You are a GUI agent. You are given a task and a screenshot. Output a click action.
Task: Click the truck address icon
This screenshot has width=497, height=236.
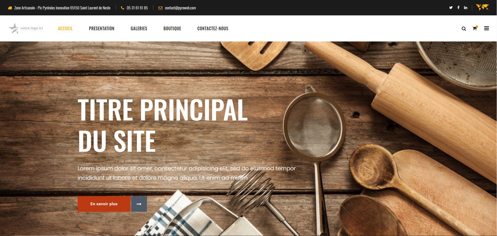pyautogui.click(x=10, y=8)
